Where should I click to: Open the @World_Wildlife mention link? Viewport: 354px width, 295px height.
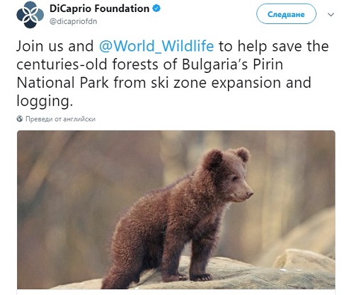(156, 46)
